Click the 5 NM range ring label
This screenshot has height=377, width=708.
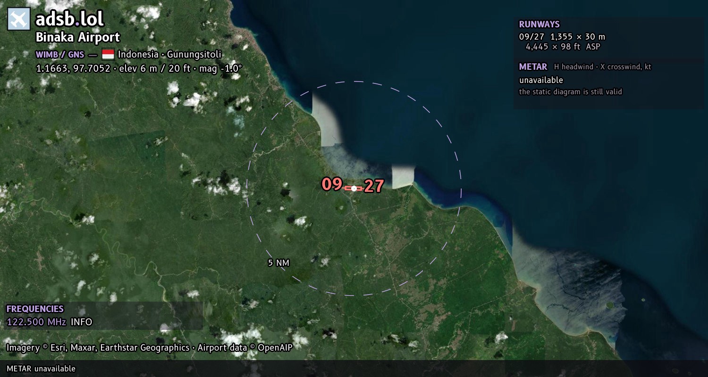(278, 263)
